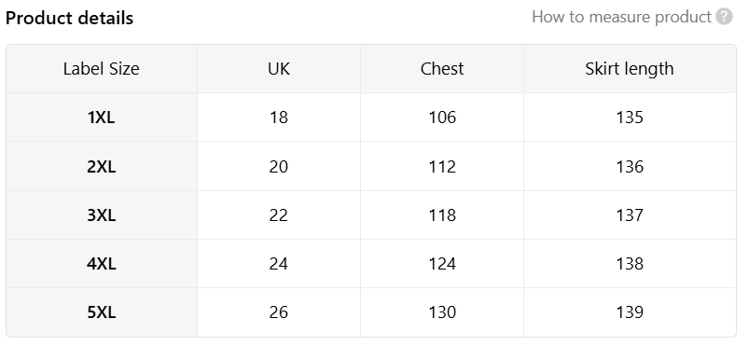
Task: Click the chest value 130 cell
Action: (442, 312)
